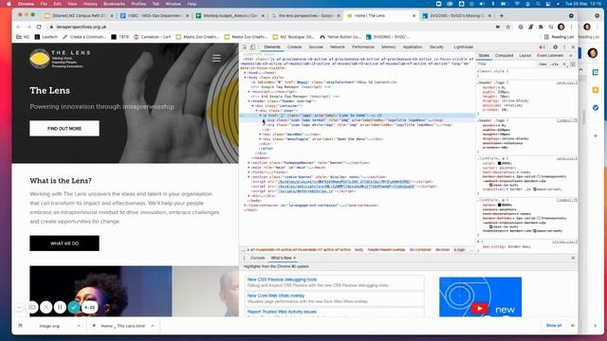Collapse the div class container node
Viewport: 607px width, 341px height.
tap(252, 105)
